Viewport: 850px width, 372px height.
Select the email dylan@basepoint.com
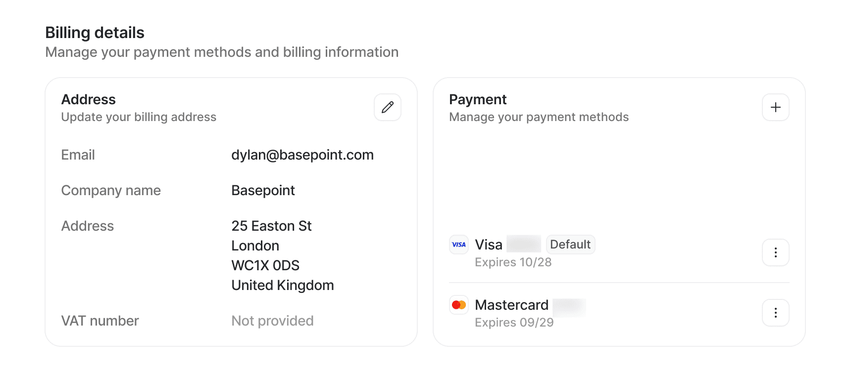coord(302,155)
